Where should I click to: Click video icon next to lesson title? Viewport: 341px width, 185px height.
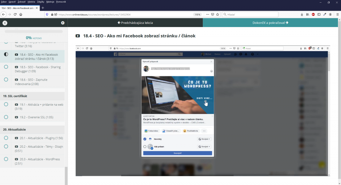[78, 36]
